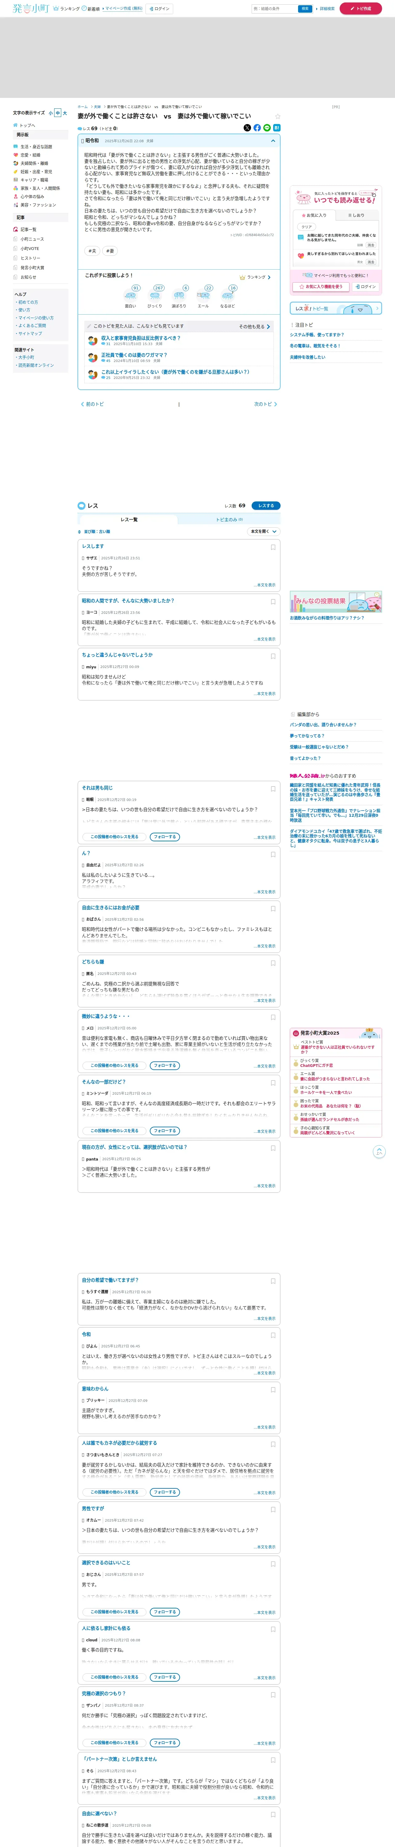Set text size to 中
This screenshot has width=395, height=1847.
point(58,113)
